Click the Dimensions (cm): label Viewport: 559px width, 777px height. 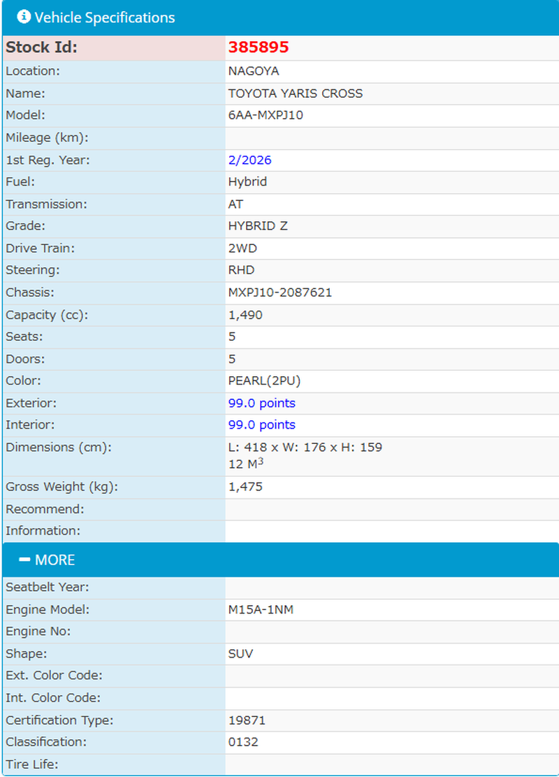tap(59, 447)
